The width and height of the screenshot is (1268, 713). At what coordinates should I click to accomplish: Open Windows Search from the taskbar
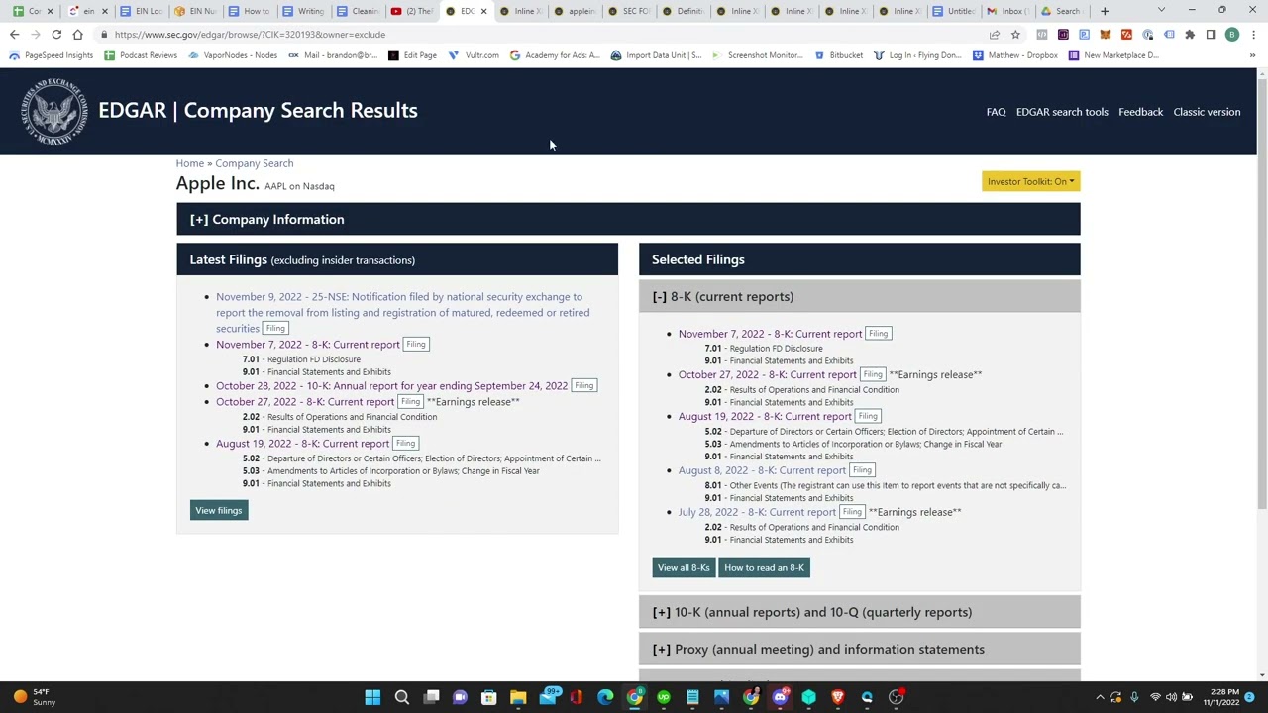402,698
